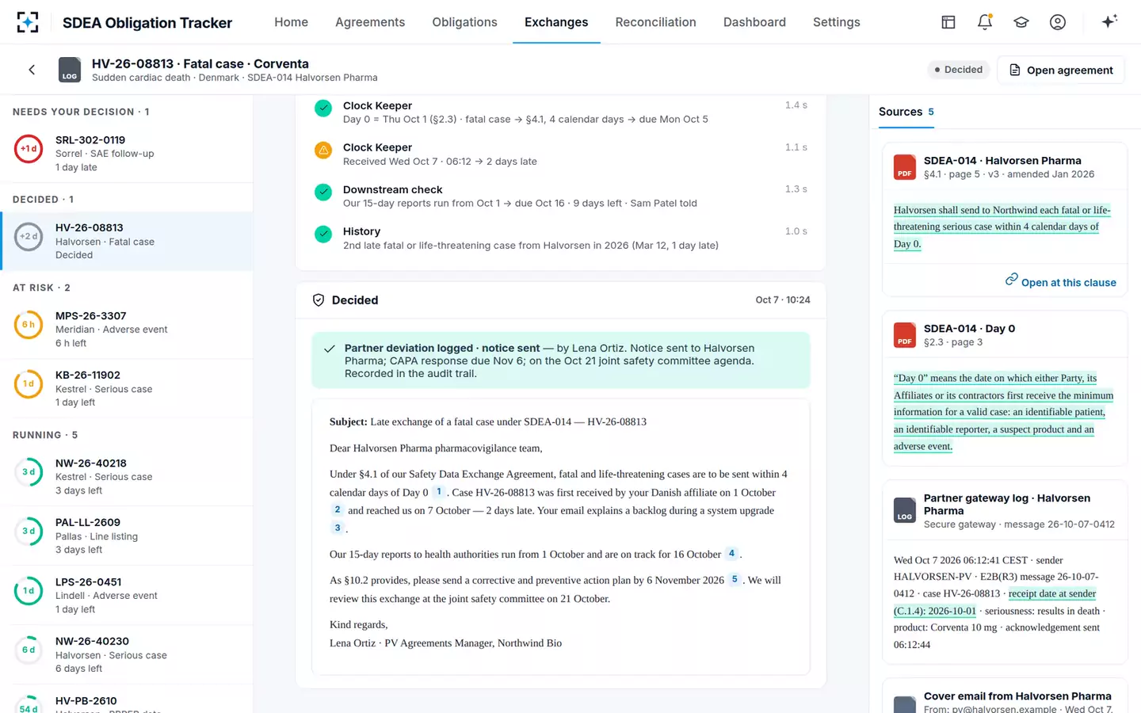
Task: Switch to the Agreements tab
Action: click(370, 22)
